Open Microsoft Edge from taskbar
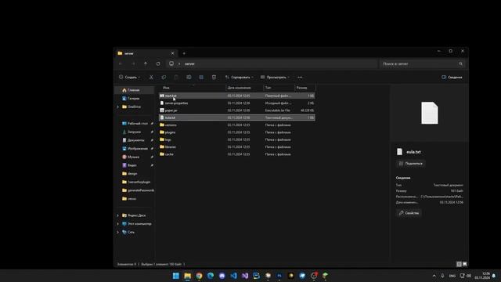 pos(211,276)
